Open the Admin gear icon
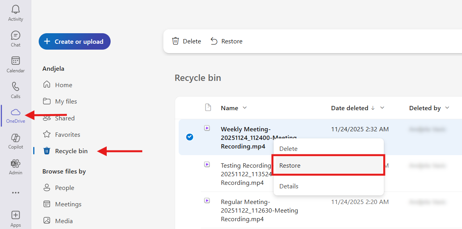462x229 pixels. pos(16,164)
